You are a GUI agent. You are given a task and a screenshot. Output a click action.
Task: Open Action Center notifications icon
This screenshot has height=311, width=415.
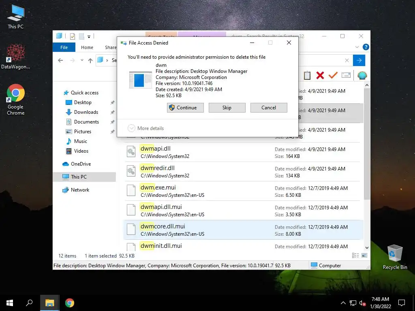(402, 303)
